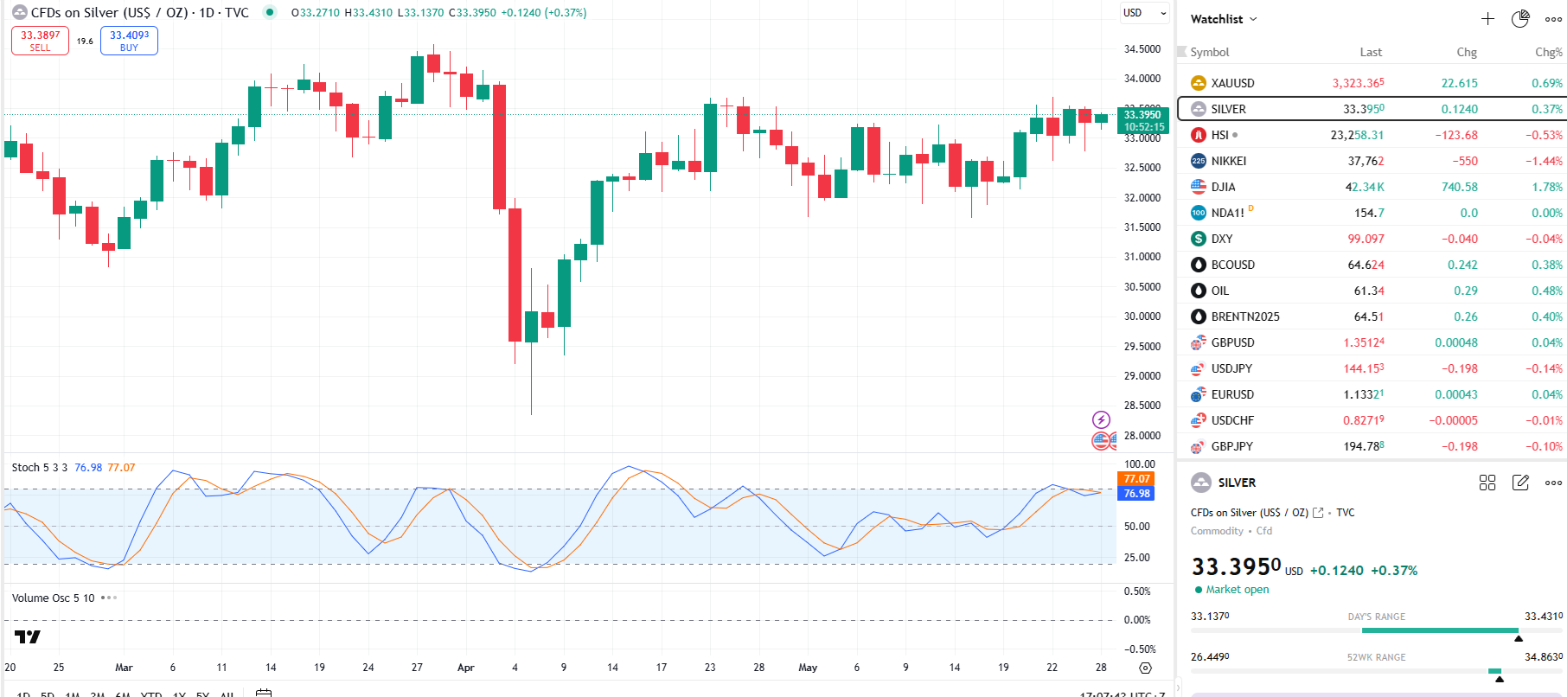Screen dimensions: 1567x697
Task: Open the watchlist advanced view pie icon
Action: pos(1520,19)
